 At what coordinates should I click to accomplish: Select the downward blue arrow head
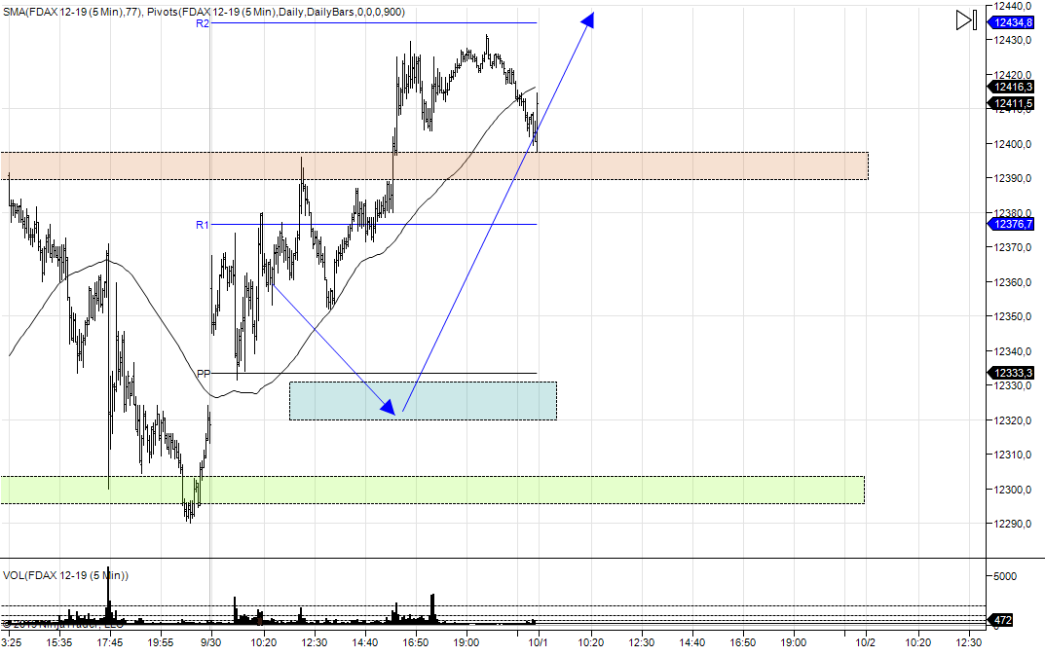(389, 408)
